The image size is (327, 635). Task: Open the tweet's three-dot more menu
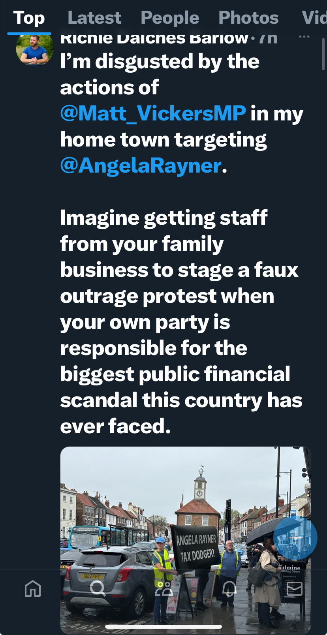click(x=304, y=37)
